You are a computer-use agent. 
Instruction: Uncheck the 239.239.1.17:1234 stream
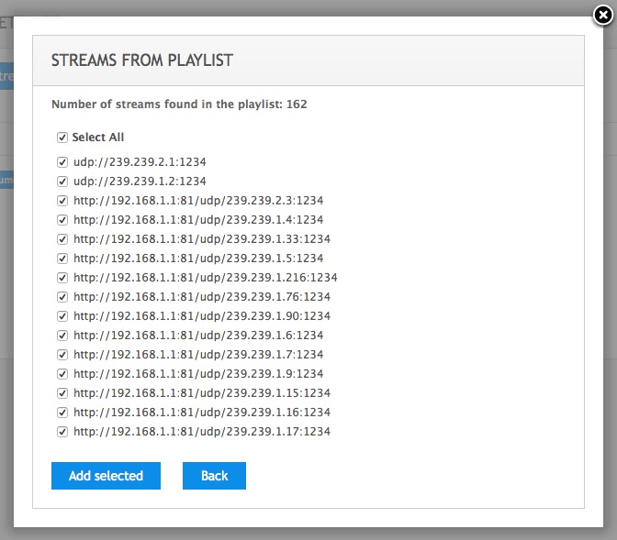(62, 432)
